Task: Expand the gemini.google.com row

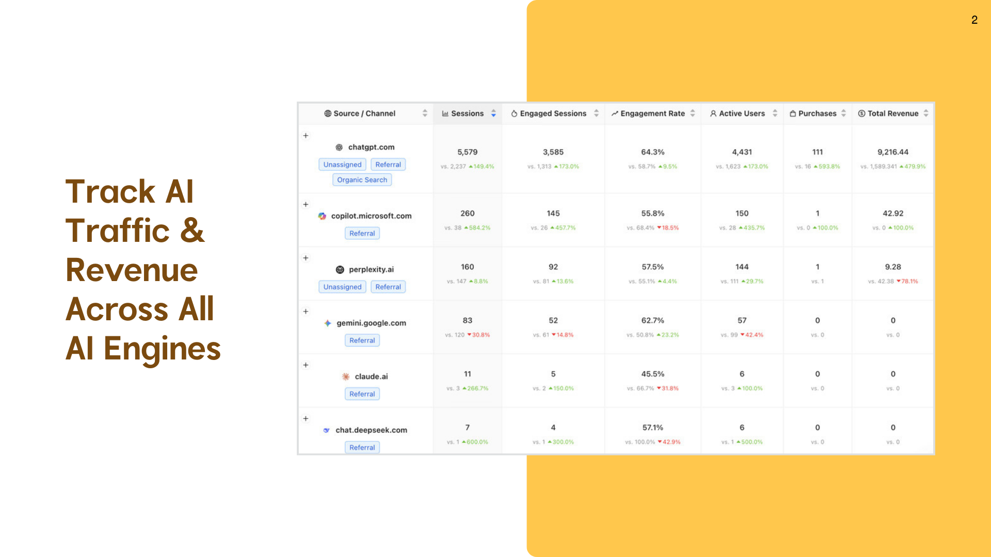Action: click(x=306, y=312)
